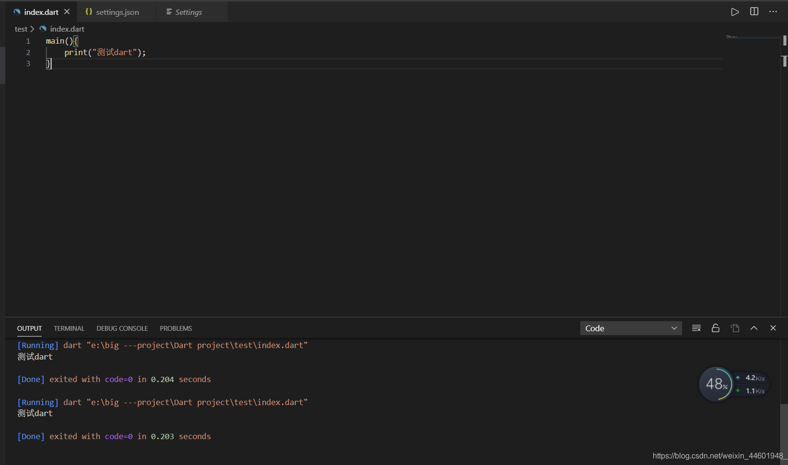Screen dimensions: 788x465
Task: Show the PROBLEMS panel tab
Action: 176,328
